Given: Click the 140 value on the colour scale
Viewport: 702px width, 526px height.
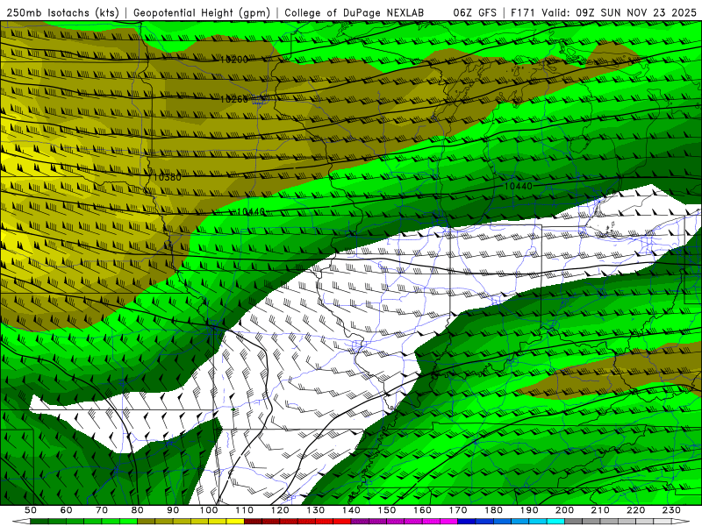Looking at the screenshot, I should 352,510.
